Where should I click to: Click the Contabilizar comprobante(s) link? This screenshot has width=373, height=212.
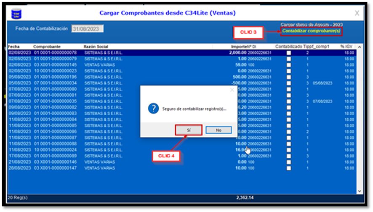coord(311,31)
